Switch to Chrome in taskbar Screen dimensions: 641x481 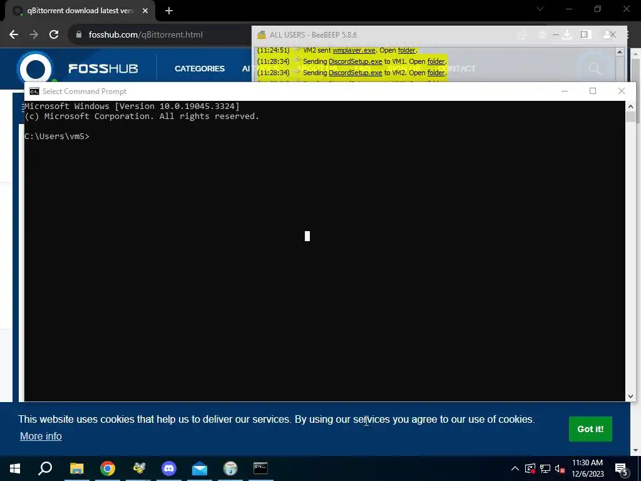click(x=108, y=468)
